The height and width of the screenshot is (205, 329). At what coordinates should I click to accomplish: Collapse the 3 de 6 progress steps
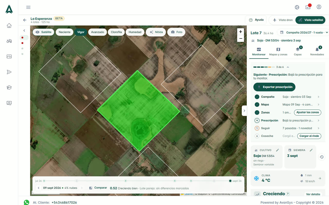click(x=288, y=67)
